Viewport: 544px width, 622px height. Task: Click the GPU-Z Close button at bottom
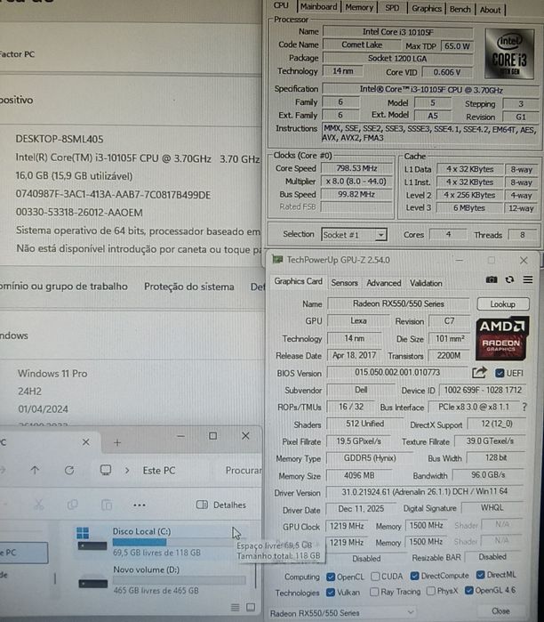(x=501, y=611)
